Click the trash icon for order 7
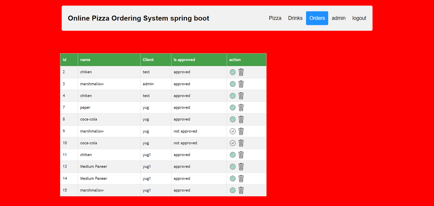This screenshot has height=206, width=434. click(241, 108)
